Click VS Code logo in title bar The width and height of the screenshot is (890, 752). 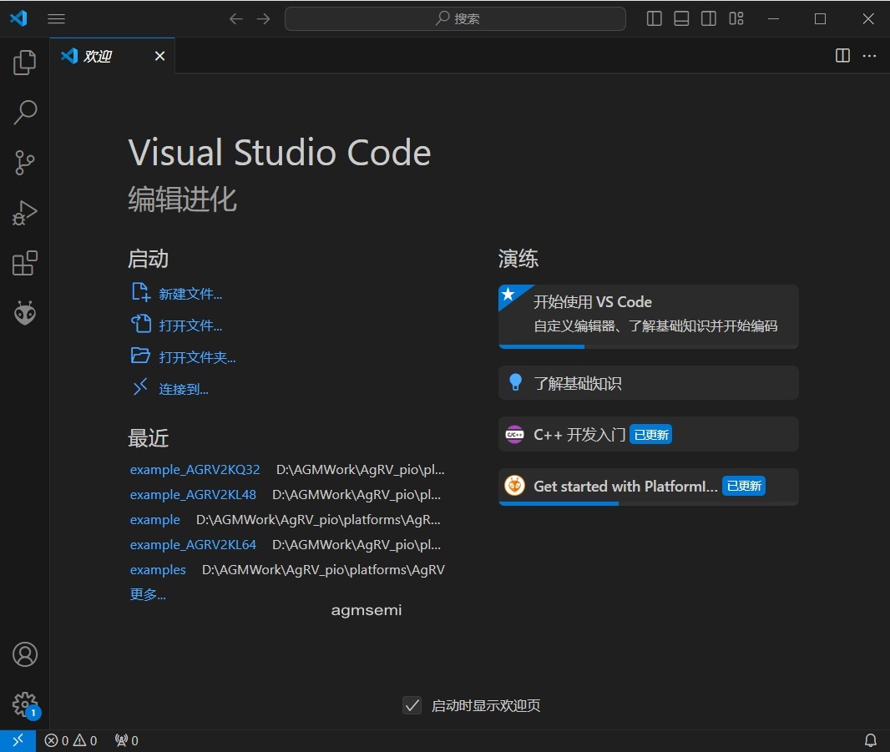click(x=18, y=18)
